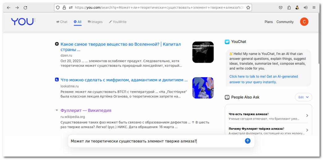Open the Edit dropdown in People Also Ask

coord(304,97)
